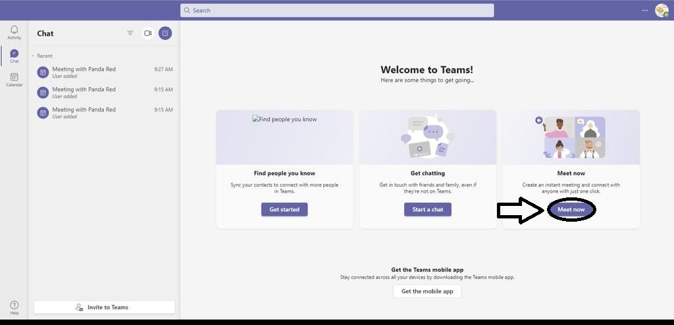Click Get the Teams mobile app heading

click(x=427, y=270)
